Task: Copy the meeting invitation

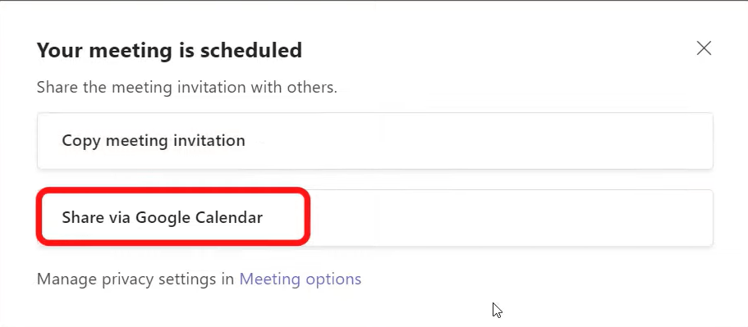Action: click(x=375, y=141)
